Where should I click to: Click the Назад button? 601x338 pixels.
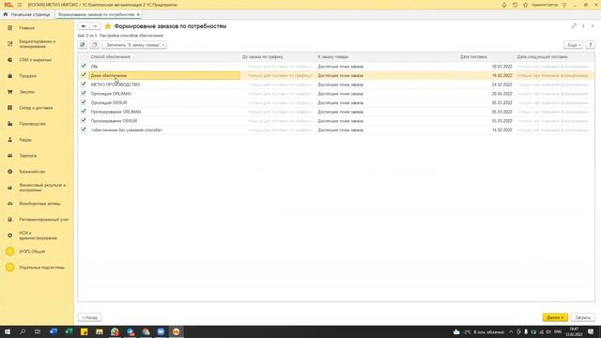tap(90, 317)
